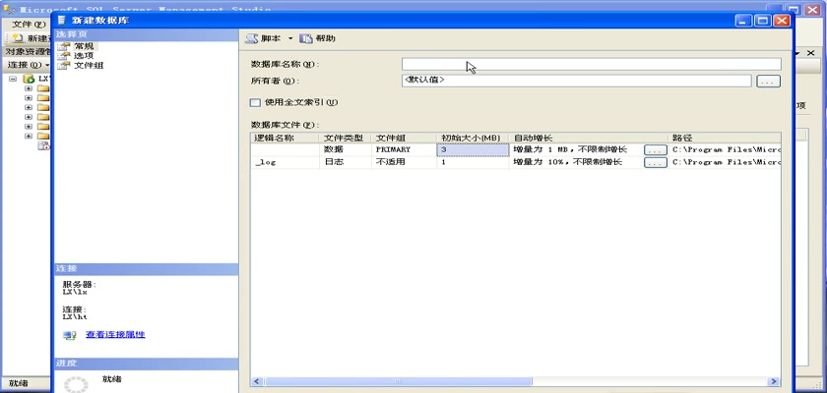Select the 选项 (Options) page
This screenshot has height=393, width=827.
[x=84, y=56]
